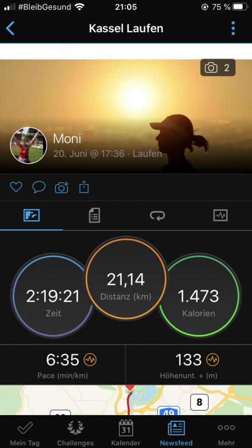Open the three-dot options menu
This screenshot has height=448, width=252.
click(x=233, y=28)
